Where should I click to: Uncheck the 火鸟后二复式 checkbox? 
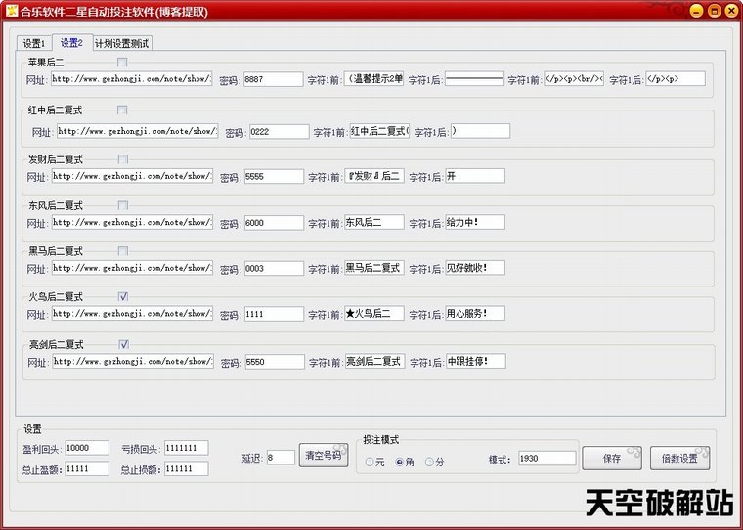[x=123, y=296]
